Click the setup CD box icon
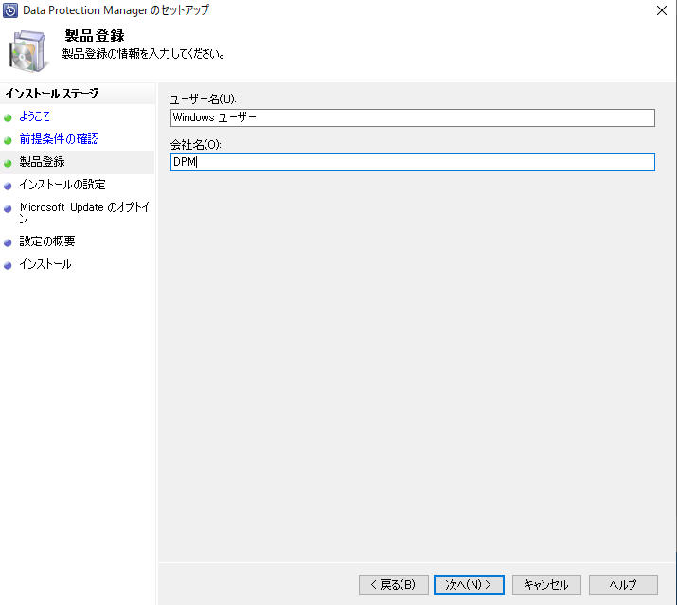The image size is (677, 605). pos(27,51)
